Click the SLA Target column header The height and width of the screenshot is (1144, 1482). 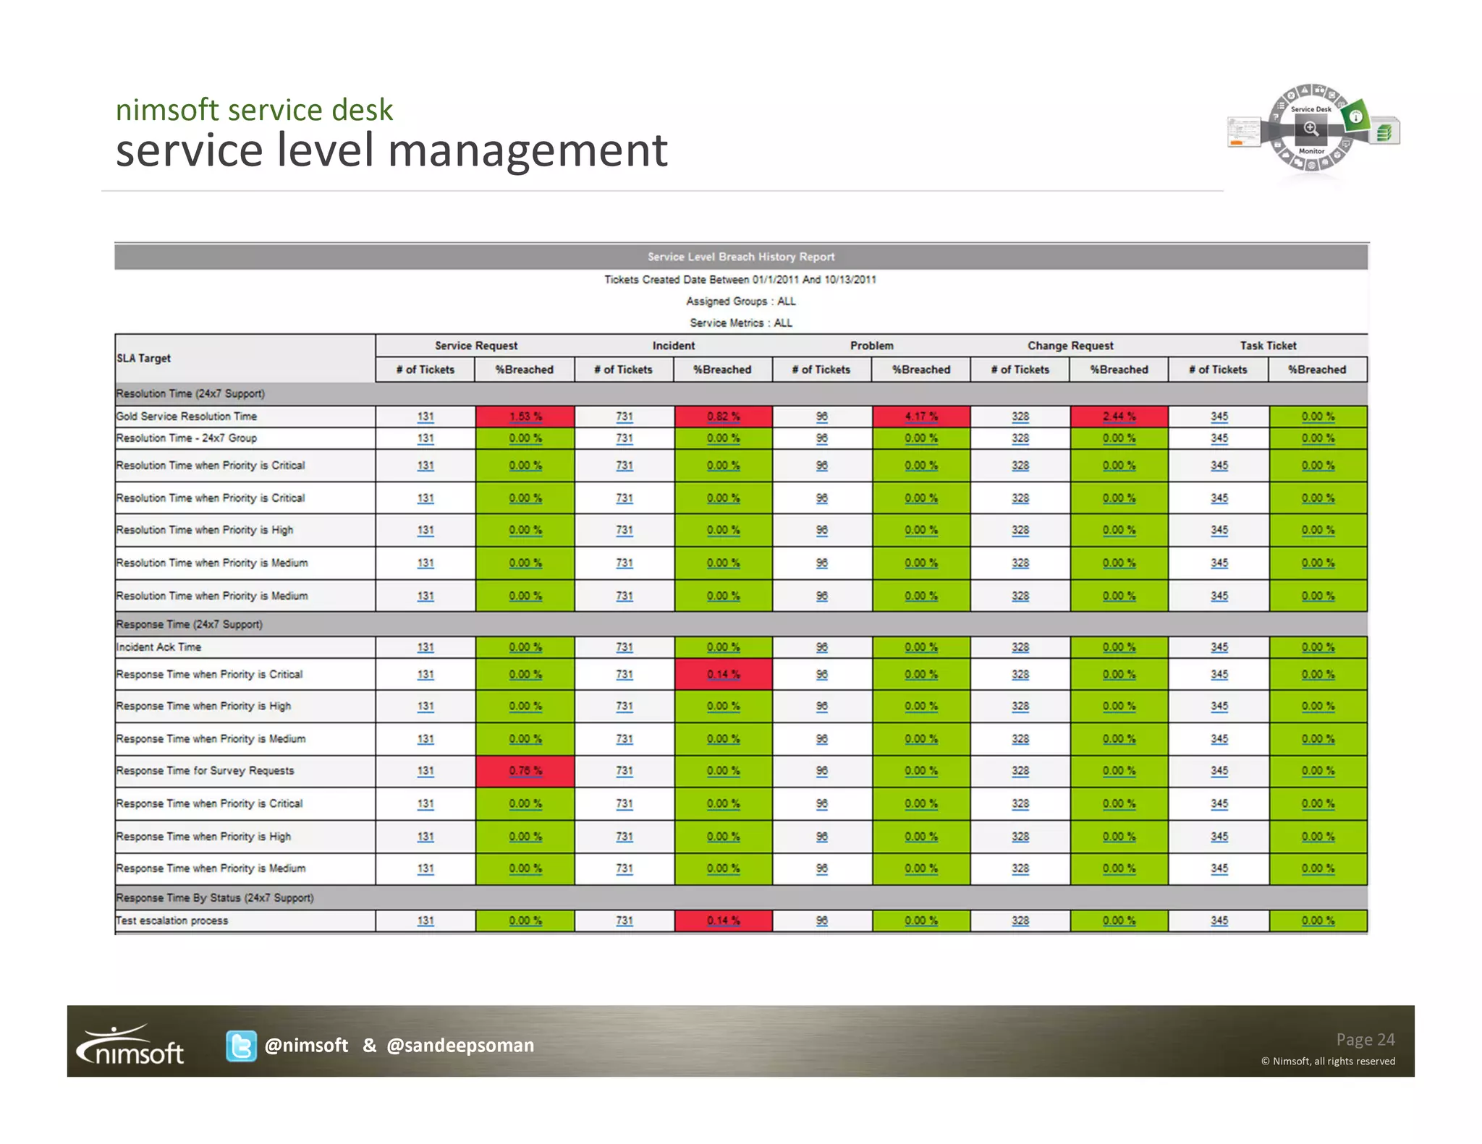coord(245,358)
